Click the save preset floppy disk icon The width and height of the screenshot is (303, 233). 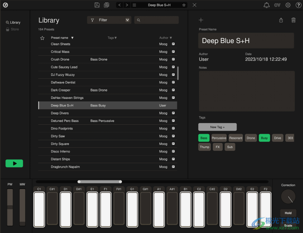click(97, 5)
